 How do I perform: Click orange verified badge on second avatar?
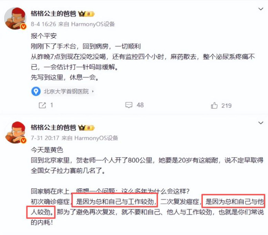(23, 140)
